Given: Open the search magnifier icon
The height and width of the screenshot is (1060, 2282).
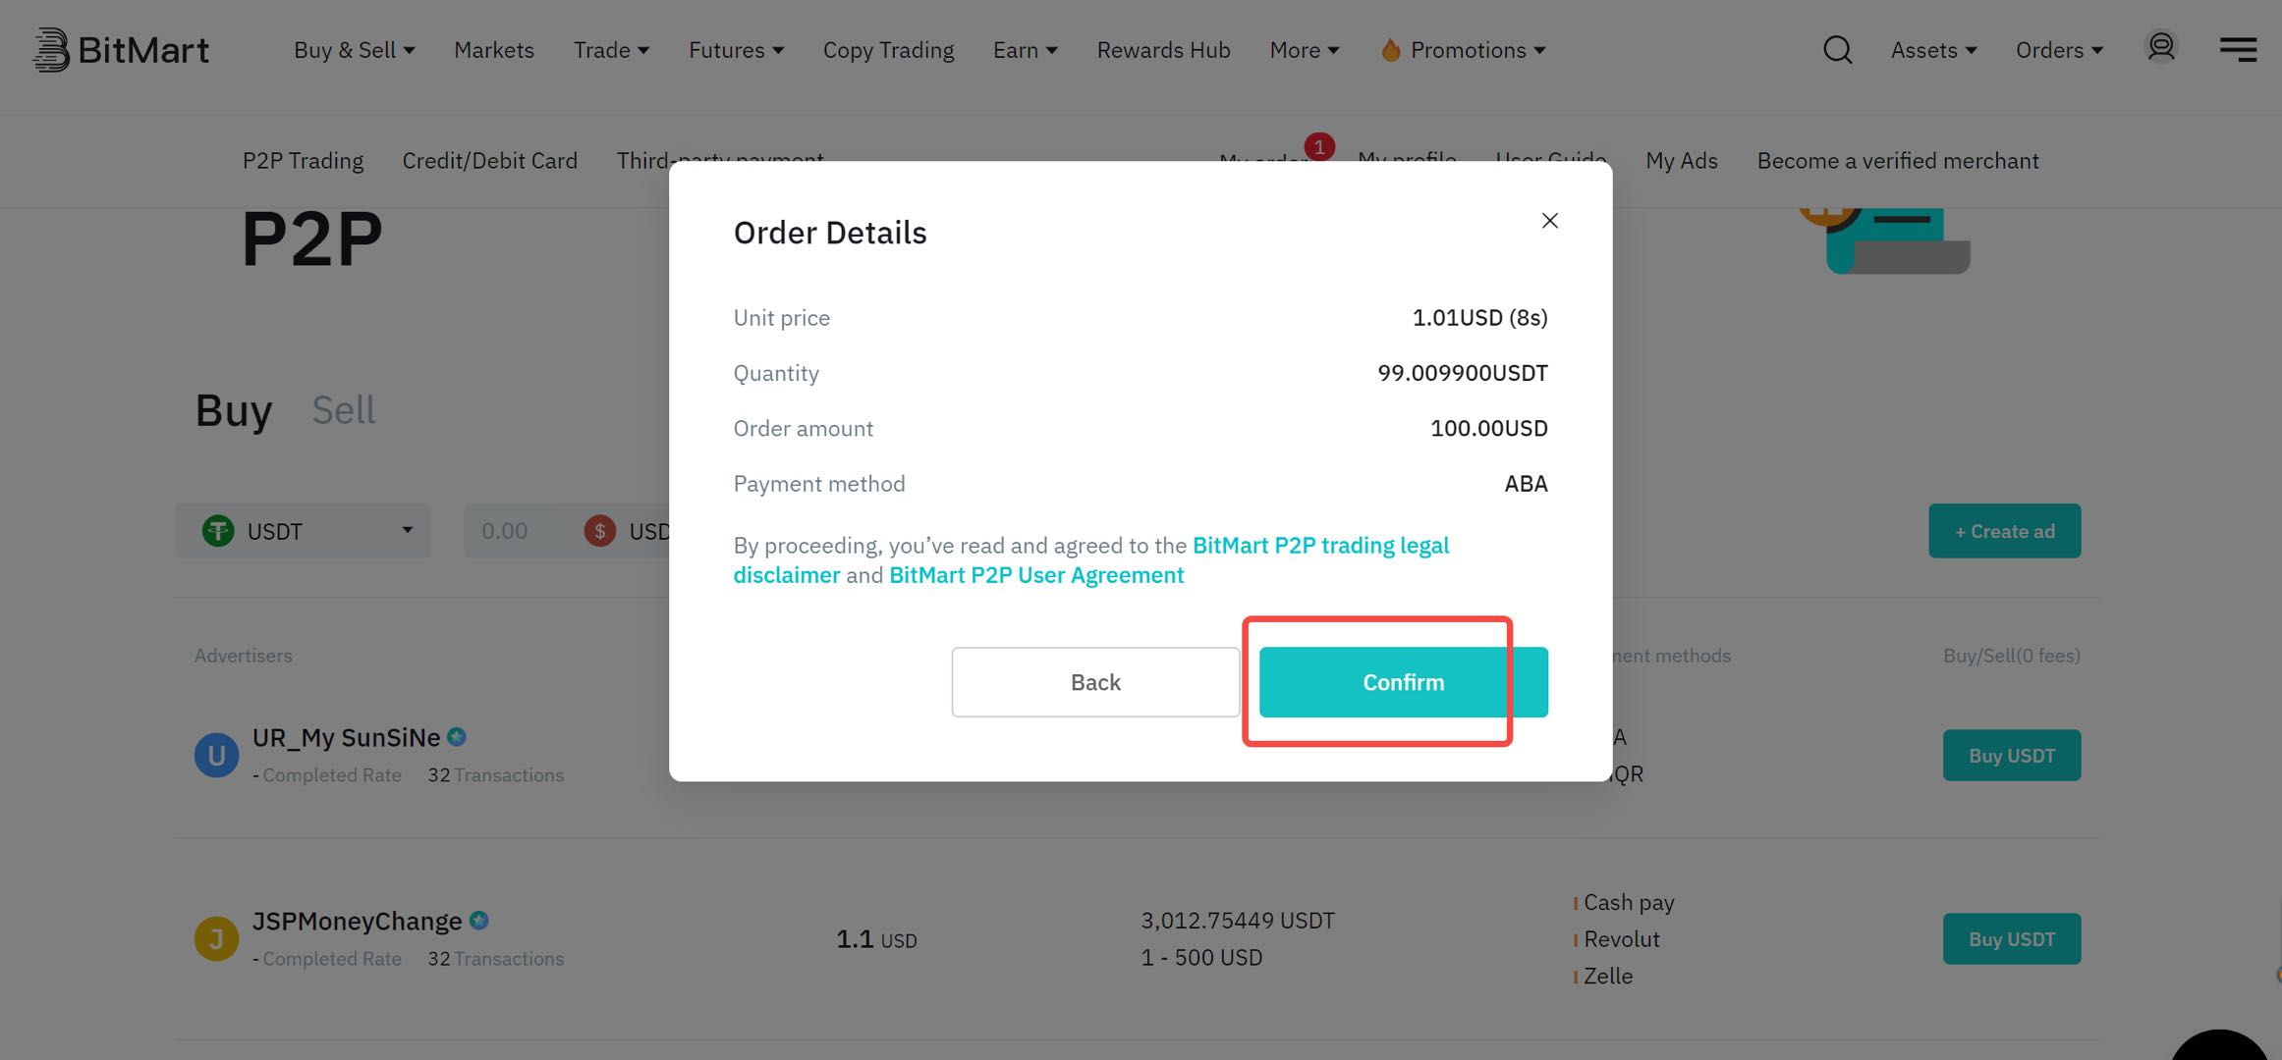Looking at the screenshot, I should point(1837,50).
